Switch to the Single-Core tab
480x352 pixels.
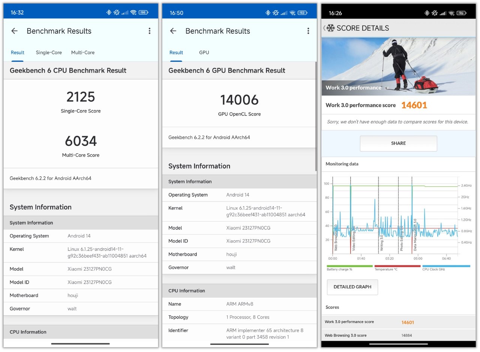(x=49, y=52)
